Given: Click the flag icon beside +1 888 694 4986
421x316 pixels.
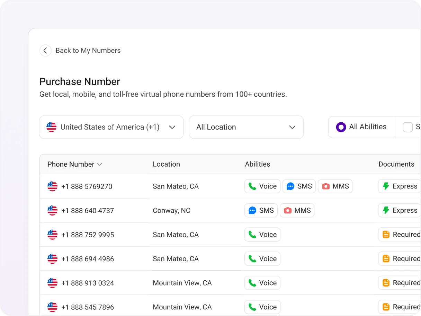Looking at the screenshot, I should (x=52, y=258).
